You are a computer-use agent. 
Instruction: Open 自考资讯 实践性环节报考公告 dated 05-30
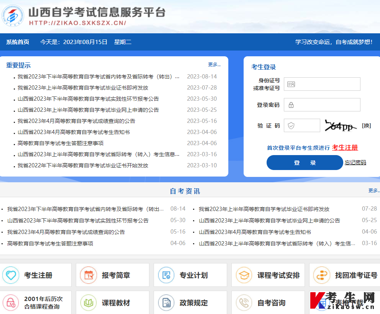[78, 221]
